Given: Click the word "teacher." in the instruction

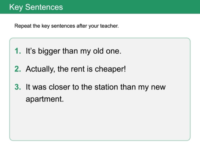Looking at the screenshot, I should point(110,26).
